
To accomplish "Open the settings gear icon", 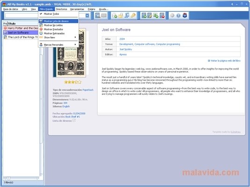I will (172, 15).
